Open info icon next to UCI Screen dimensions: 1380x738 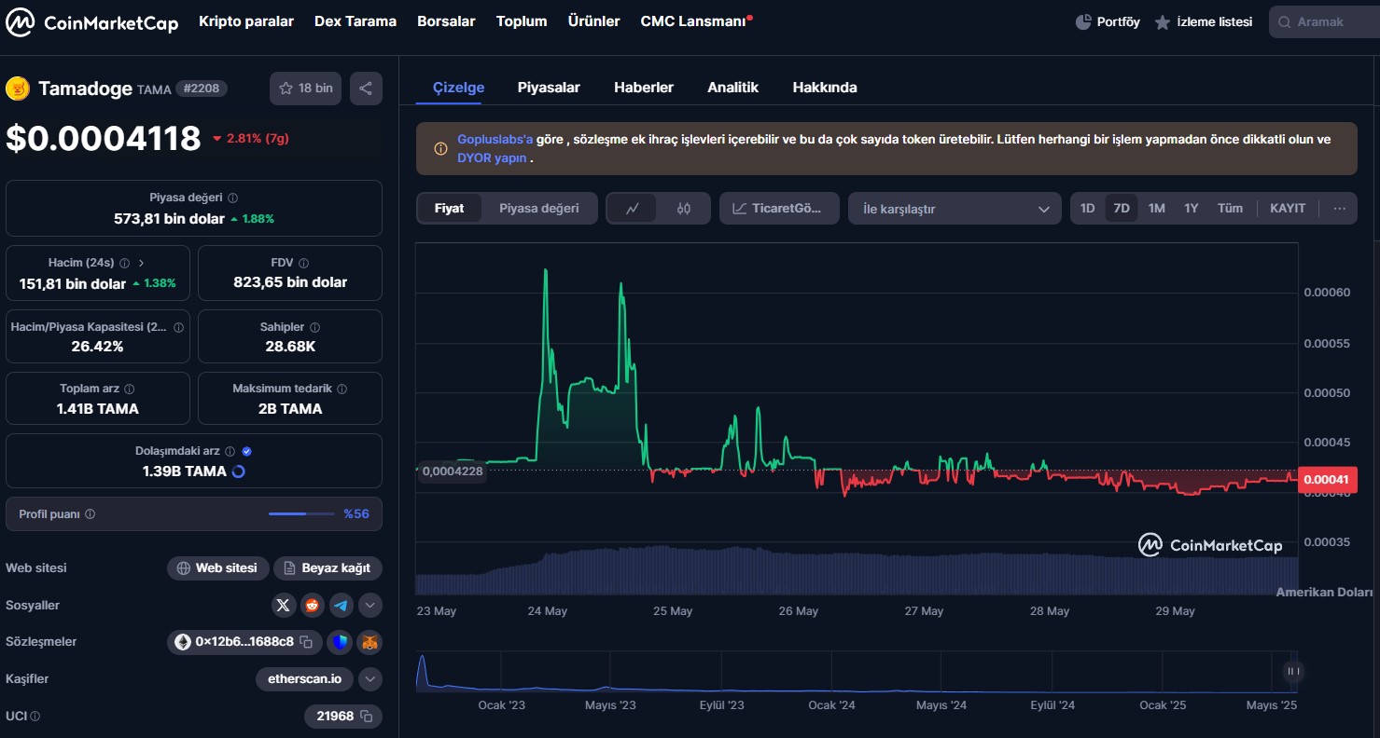(35, 716)
